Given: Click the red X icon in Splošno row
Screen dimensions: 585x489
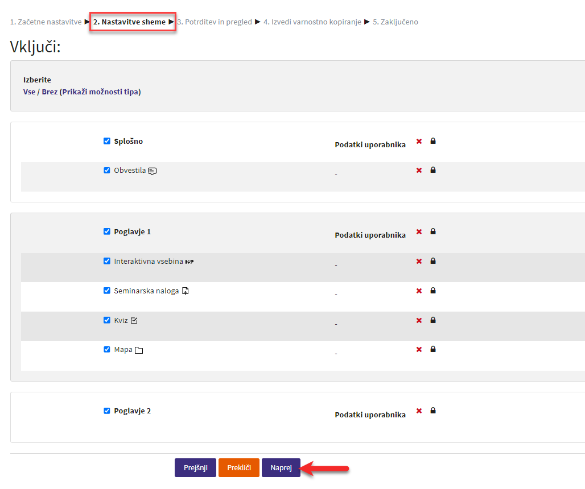Looking at the screenshot, I should point(419,141).
